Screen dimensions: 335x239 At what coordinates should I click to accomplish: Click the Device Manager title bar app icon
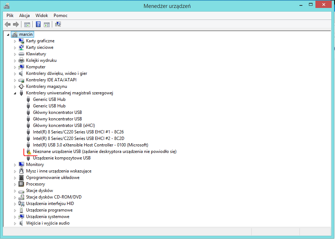click(x=7, y=6)
